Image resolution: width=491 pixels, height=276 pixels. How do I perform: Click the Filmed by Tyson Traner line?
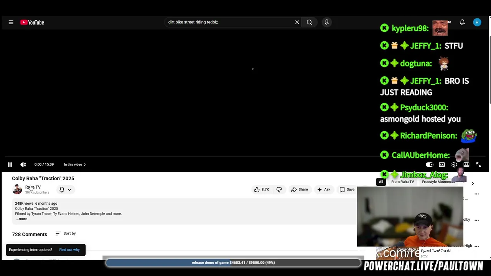(x=68, y=214)
